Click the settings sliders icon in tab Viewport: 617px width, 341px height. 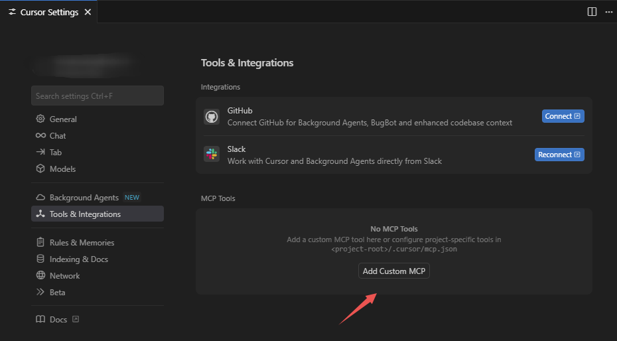point(12,12)
